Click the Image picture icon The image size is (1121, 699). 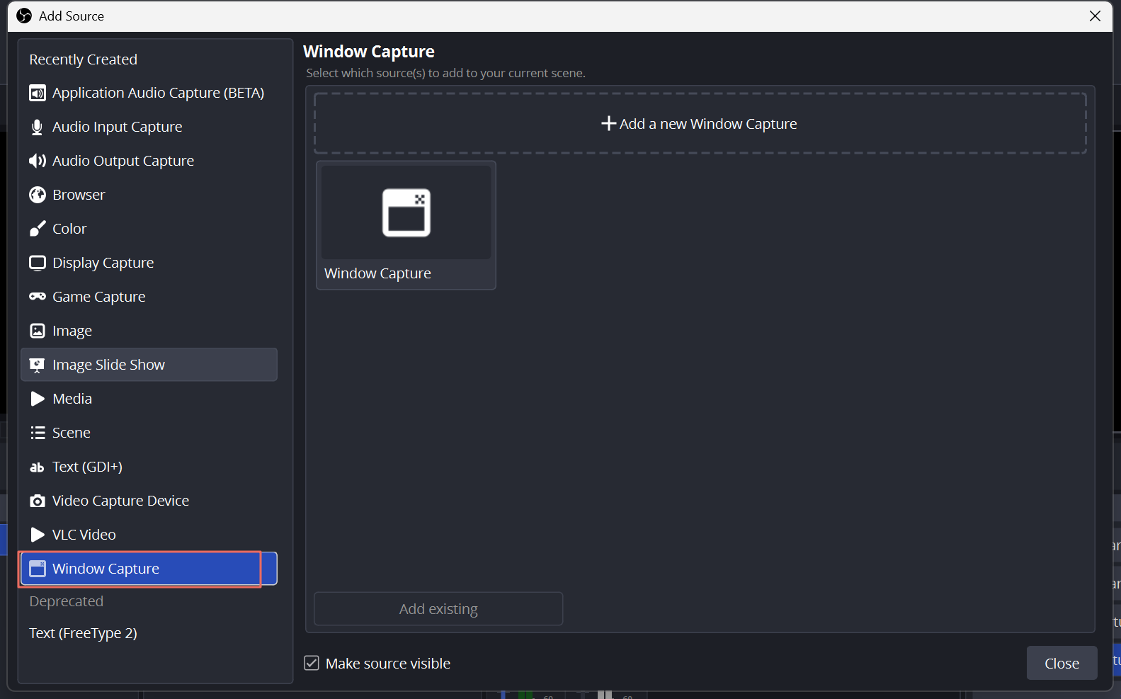[38, 331]
